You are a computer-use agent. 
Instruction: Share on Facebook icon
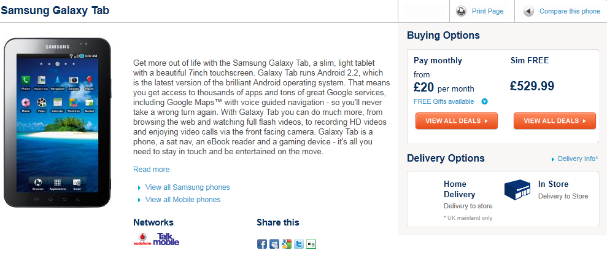(262, 244)
